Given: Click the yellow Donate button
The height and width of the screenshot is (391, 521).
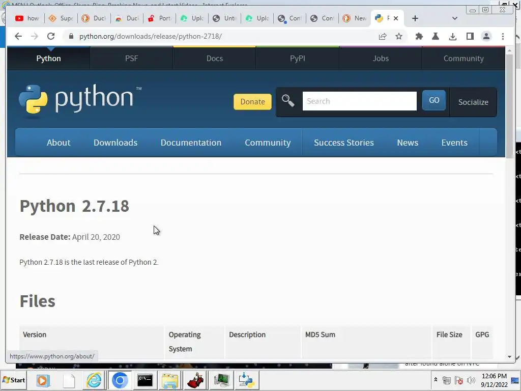Looking at the screenshot, I should [x=252, y=102].
